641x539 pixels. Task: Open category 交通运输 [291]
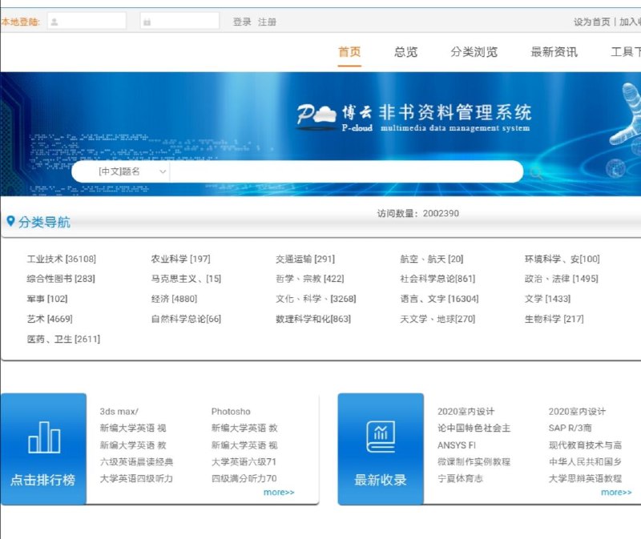[x=305, y=259]
